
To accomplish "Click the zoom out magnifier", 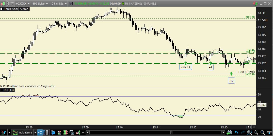I will [x=256, y=133].
